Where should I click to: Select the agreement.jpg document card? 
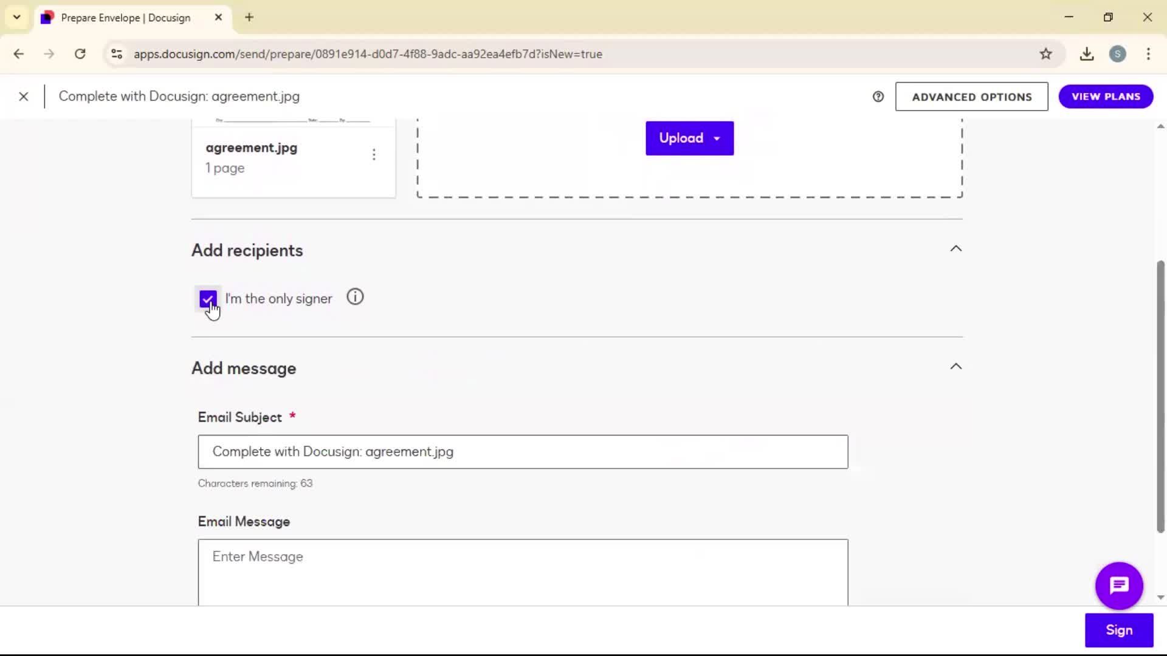click(x=294, y=158)
